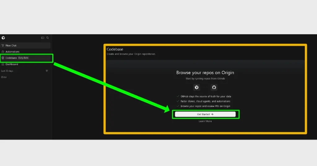Open the chat history filter icon
Viewport: 317px width, 166px height.
(x=47, y=71)
